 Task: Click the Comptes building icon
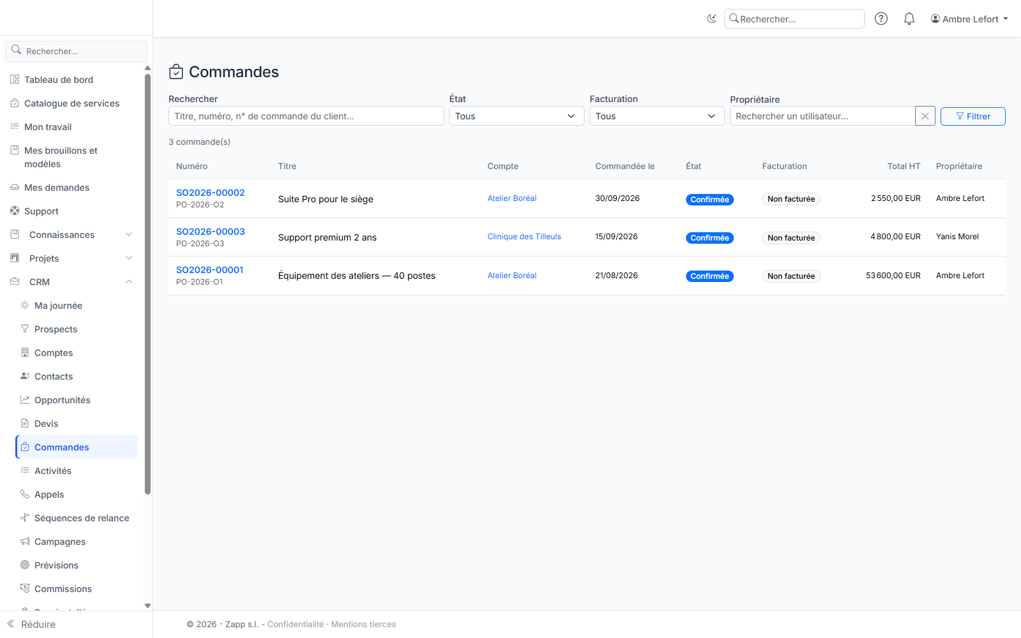pyautogui.click(x=25, y=352)
